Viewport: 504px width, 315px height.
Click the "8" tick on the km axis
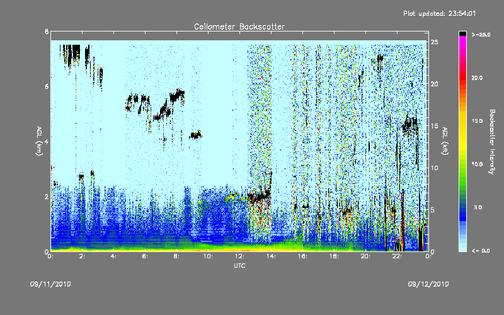(x=47, y=31)
